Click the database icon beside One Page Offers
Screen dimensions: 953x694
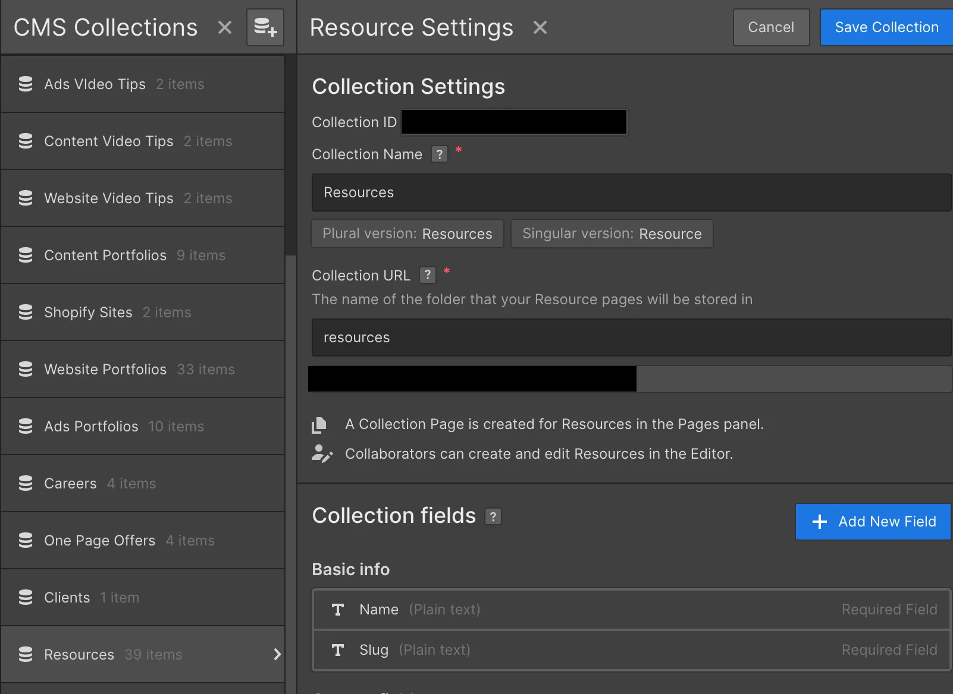pos(26,541)
